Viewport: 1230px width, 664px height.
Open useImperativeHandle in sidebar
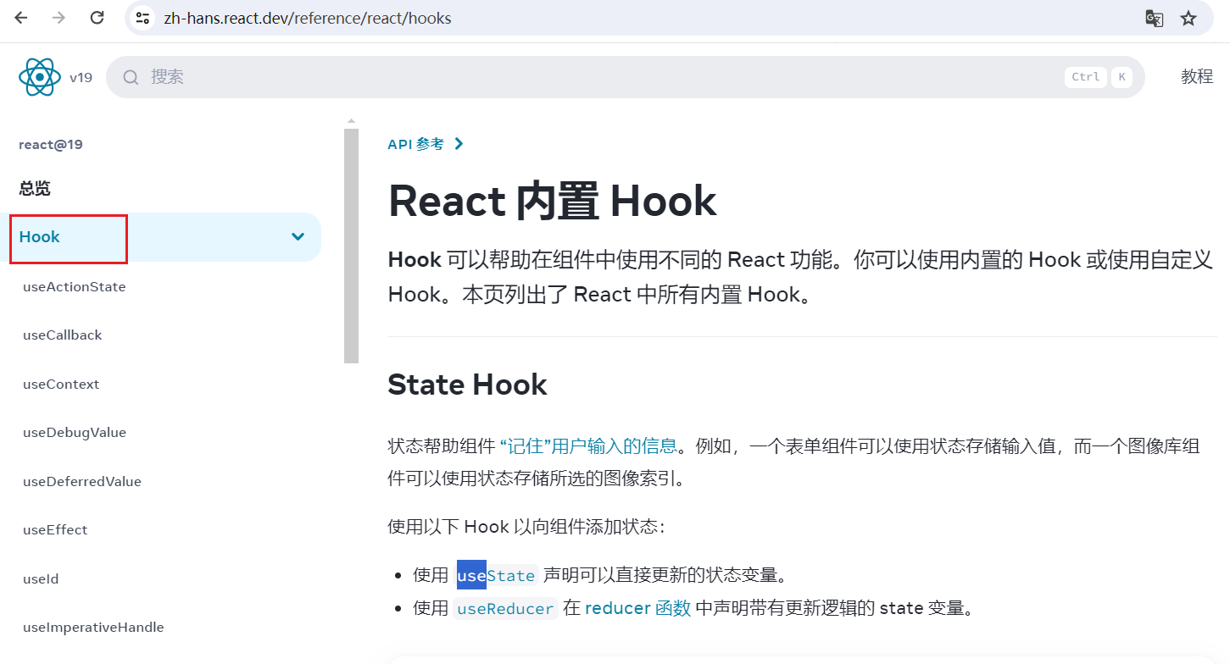(93, 628)
